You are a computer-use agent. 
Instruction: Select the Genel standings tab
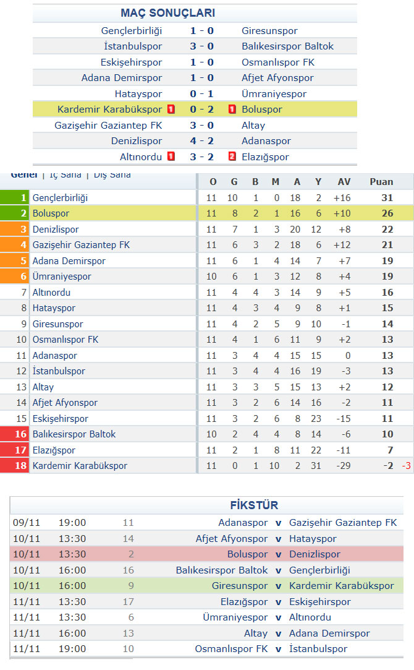point(24,174)
